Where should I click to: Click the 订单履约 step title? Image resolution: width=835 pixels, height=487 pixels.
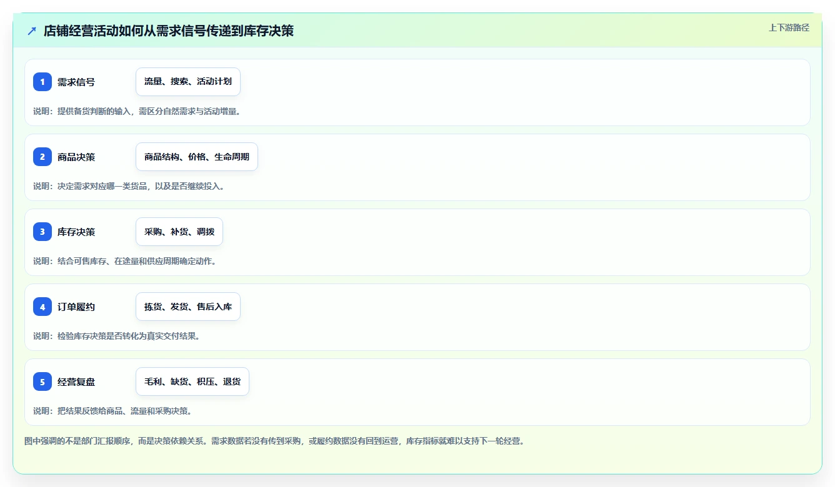point(76,307)
